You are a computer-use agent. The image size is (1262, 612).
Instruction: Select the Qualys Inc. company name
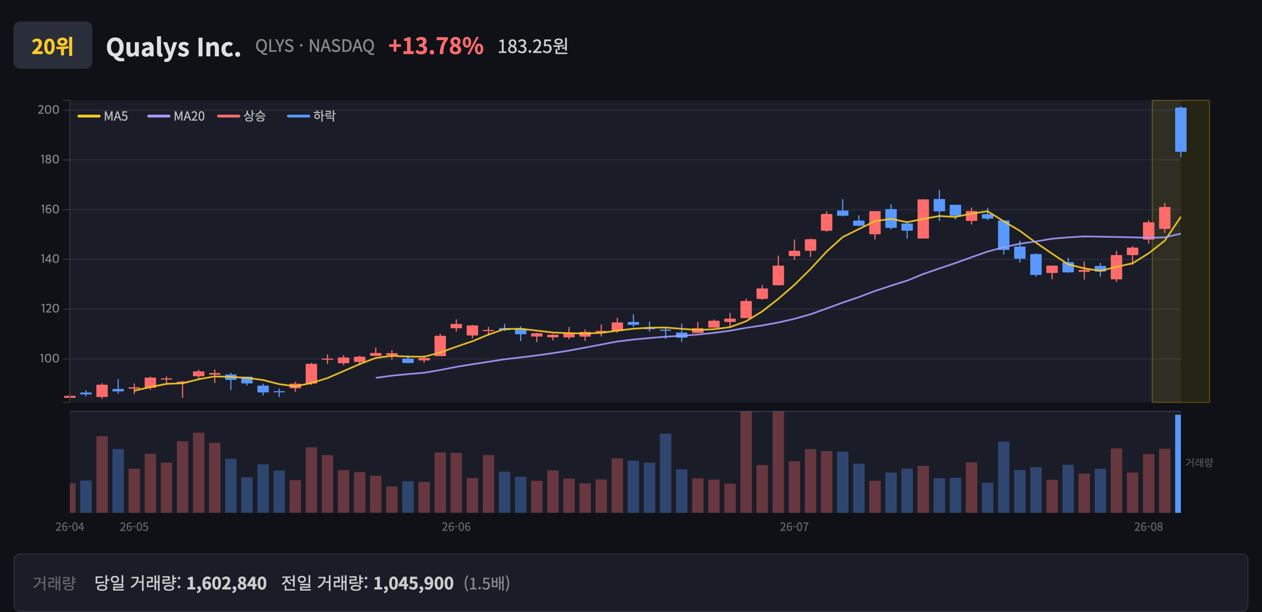point(174,47)
